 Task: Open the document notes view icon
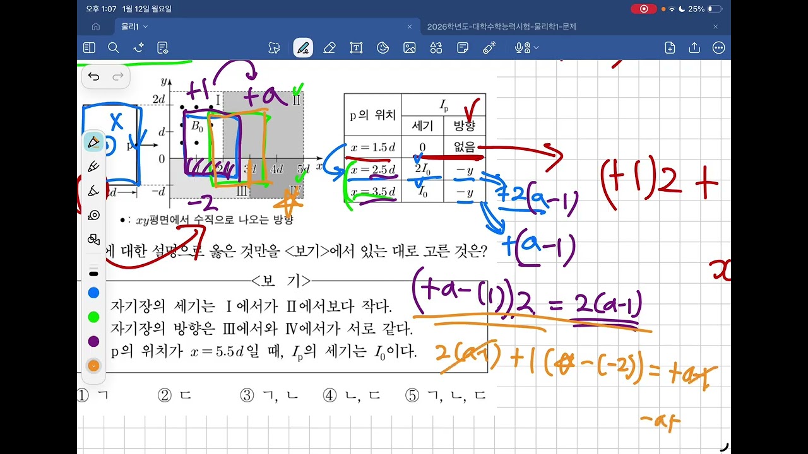[163, 47]
